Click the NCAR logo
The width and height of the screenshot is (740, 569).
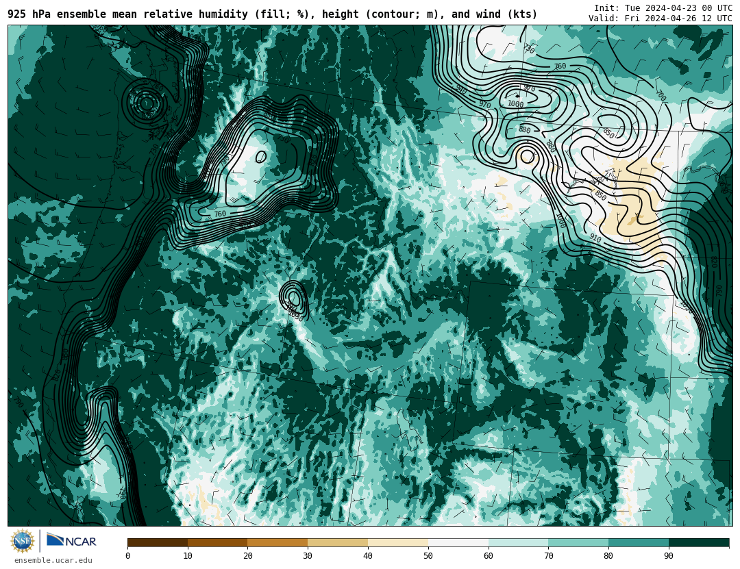[71, 541]
